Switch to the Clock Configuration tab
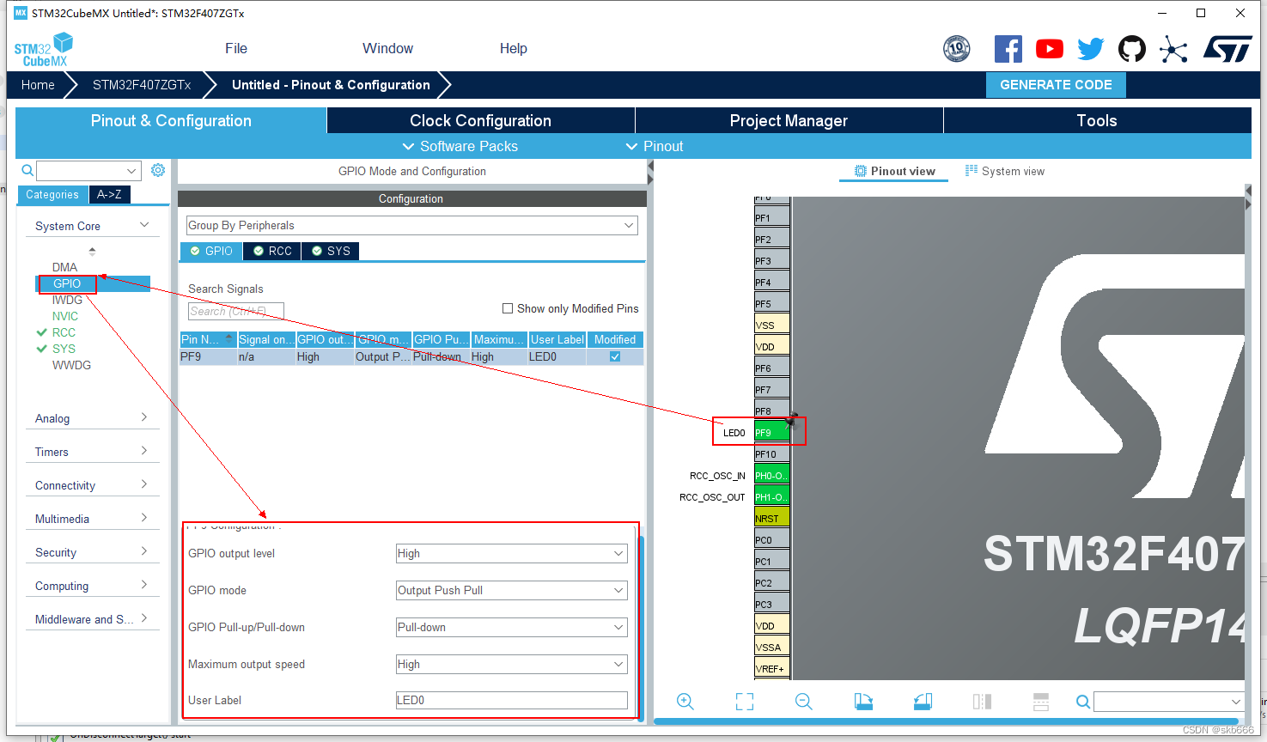The height and width of the screenshot is (742, 1267). point(478,120)
